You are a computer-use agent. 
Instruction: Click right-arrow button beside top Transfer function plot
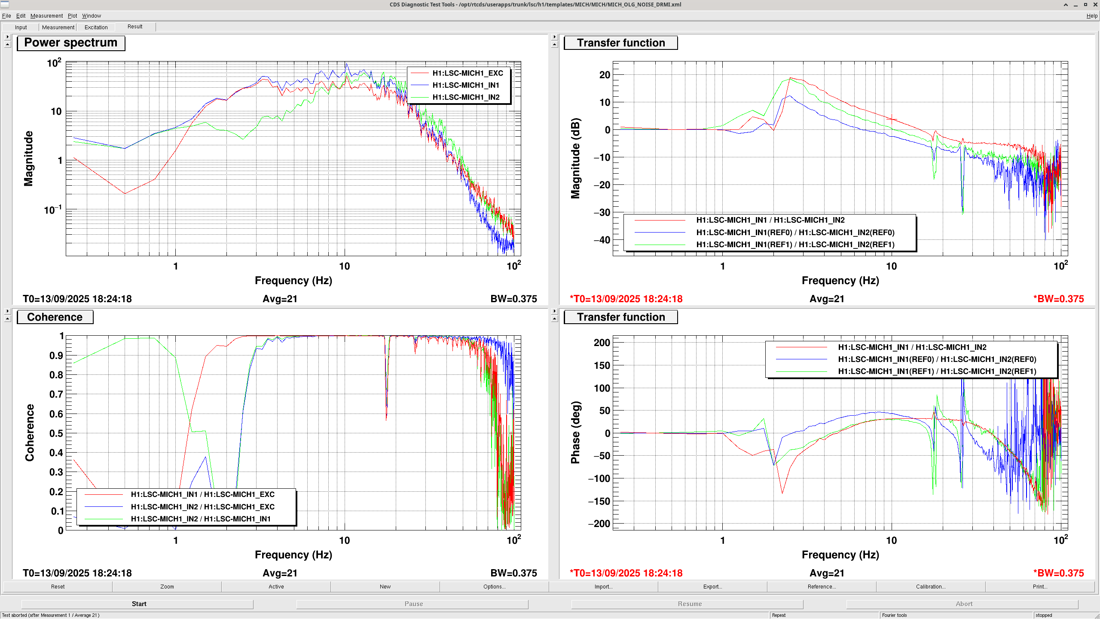[x=554, y=37]
